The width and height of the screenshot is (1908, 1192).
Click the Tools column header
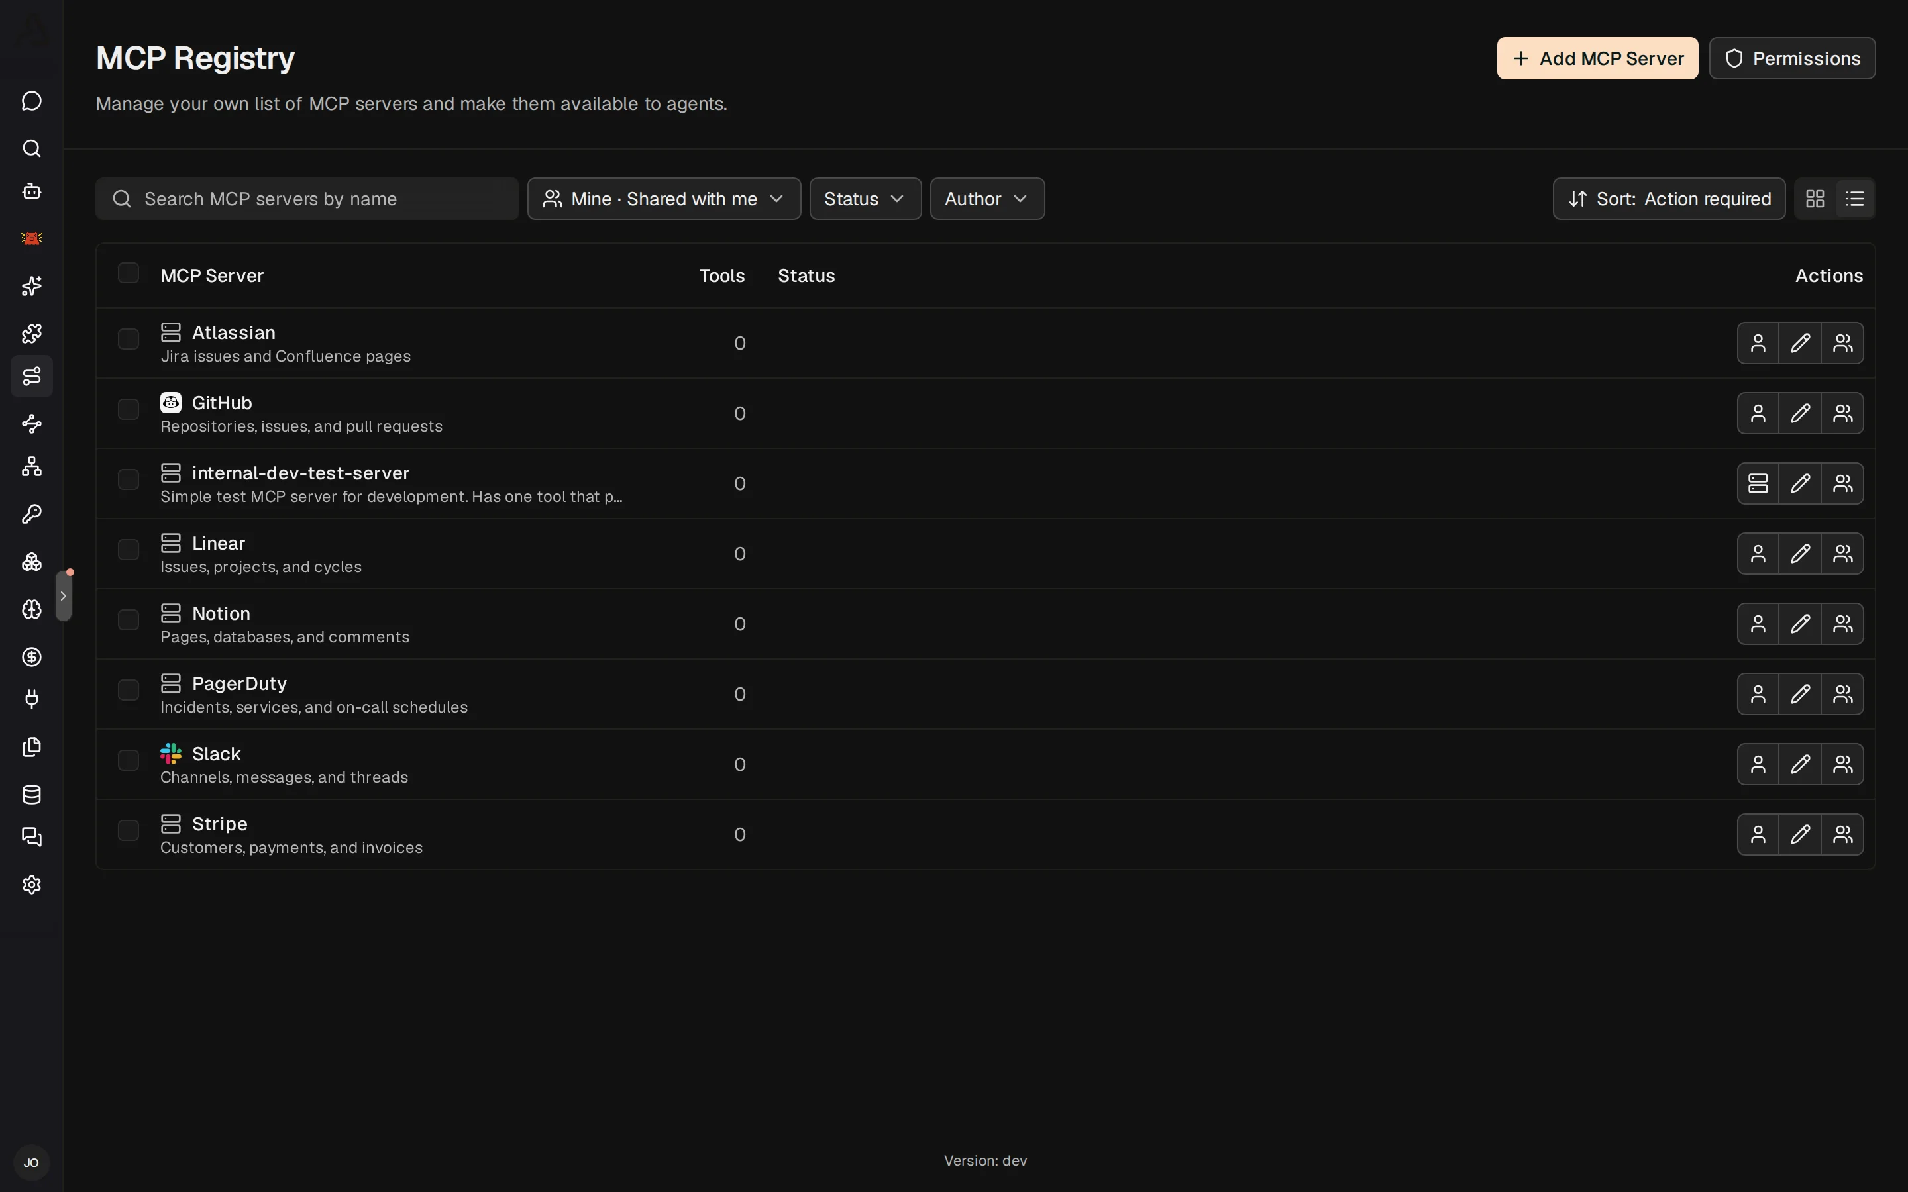721,276
